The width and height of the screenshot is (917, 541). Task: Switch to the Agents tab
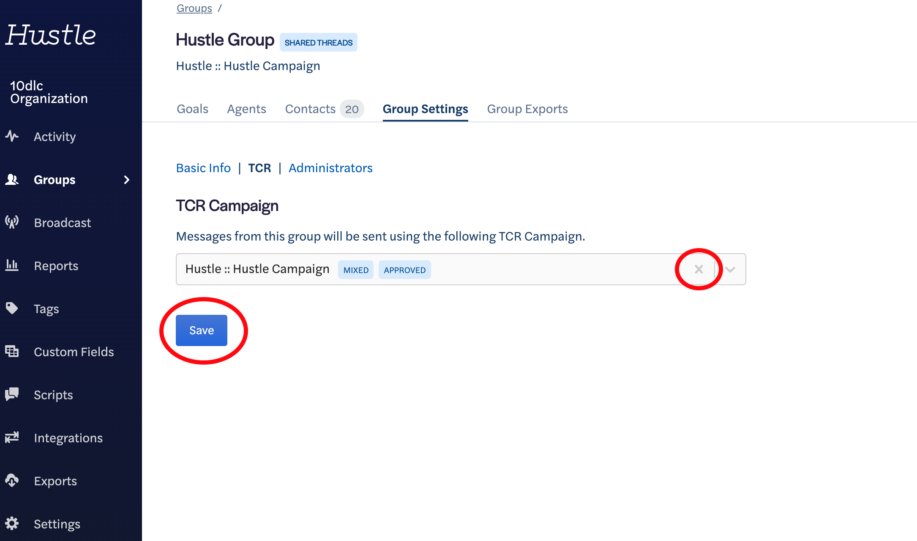pyautogui.click(x=246, y=109)
